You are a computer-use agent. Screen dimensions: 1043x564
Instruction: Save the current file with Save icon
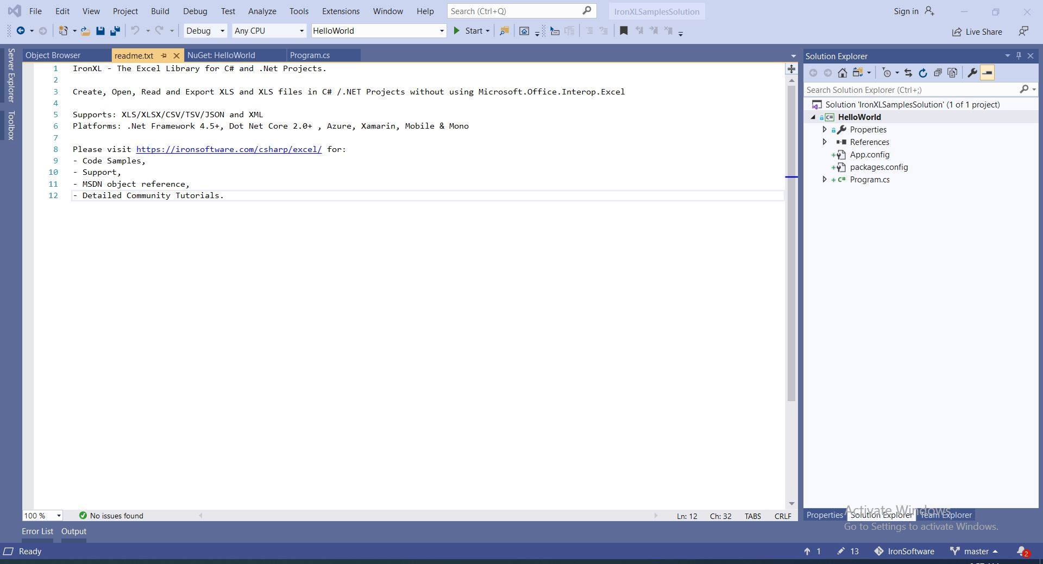[100, 31]
